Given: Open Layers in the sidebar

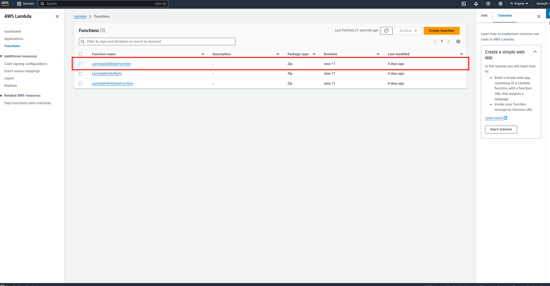Looking at the screenshot, I should (9, 78).
